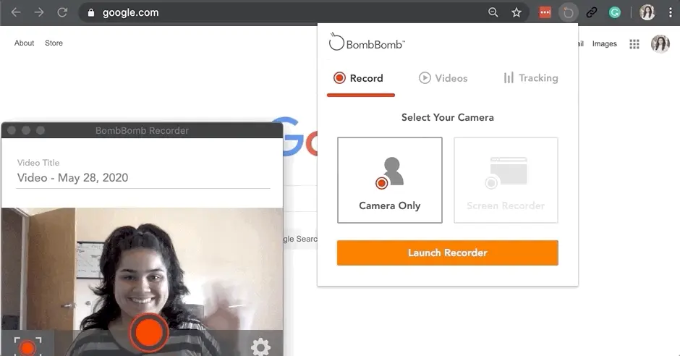
Task: Select the Screen Recorder option
Action: [506, 180]
